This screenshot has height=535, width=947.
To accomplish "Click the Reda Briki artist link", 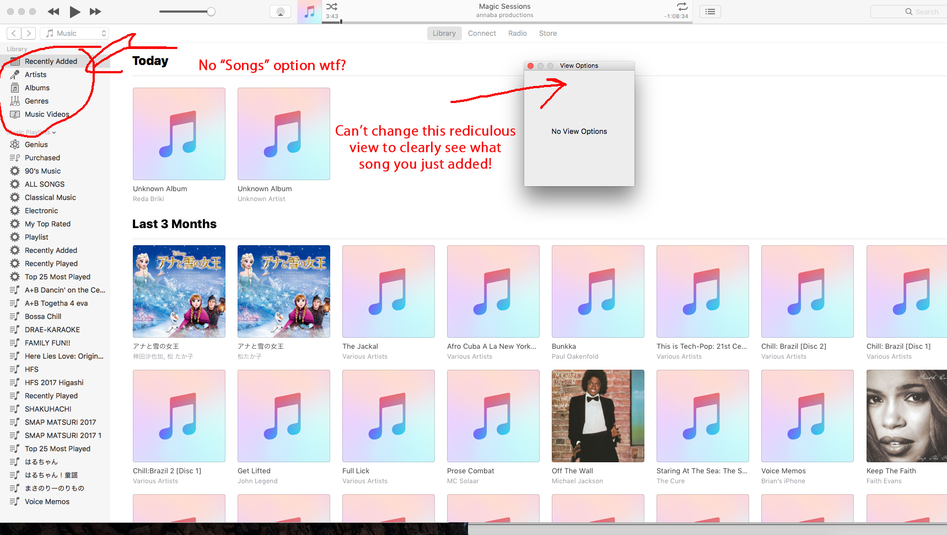I will tap(148, 199).
